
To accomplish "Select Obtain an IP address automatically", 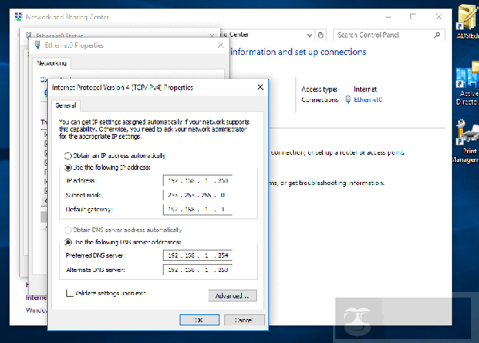I will coord(68,156).
